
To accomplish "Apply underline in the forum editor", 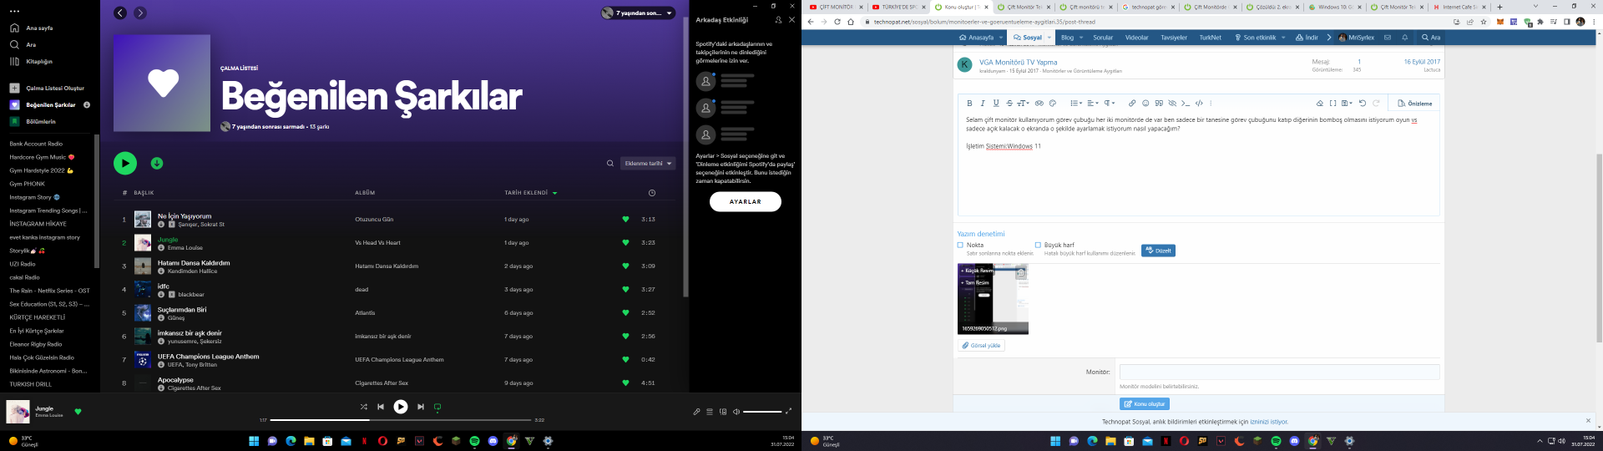I will (x=996, y=104).
